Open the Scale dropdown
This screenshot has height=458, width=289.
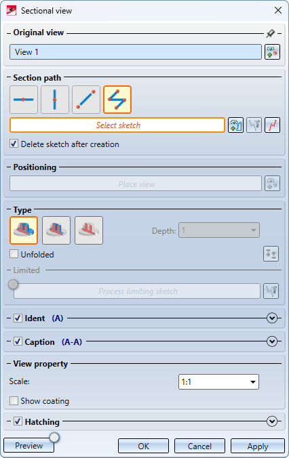pyautogui.click(x=218, y=381)
